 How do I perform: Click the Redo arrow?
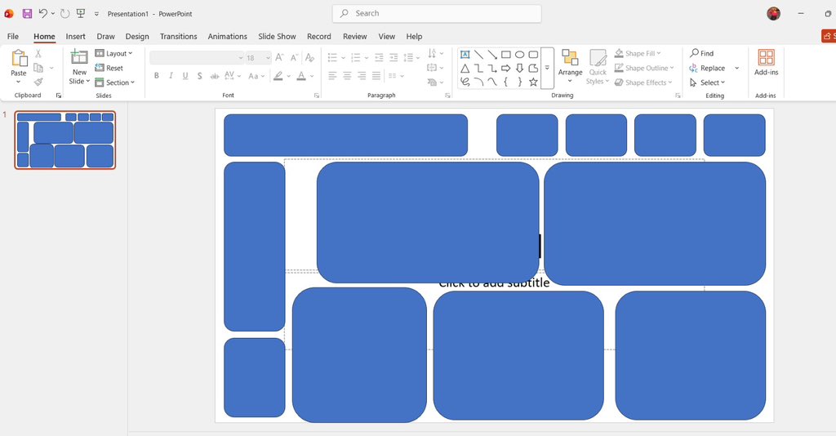pos(65,13)
